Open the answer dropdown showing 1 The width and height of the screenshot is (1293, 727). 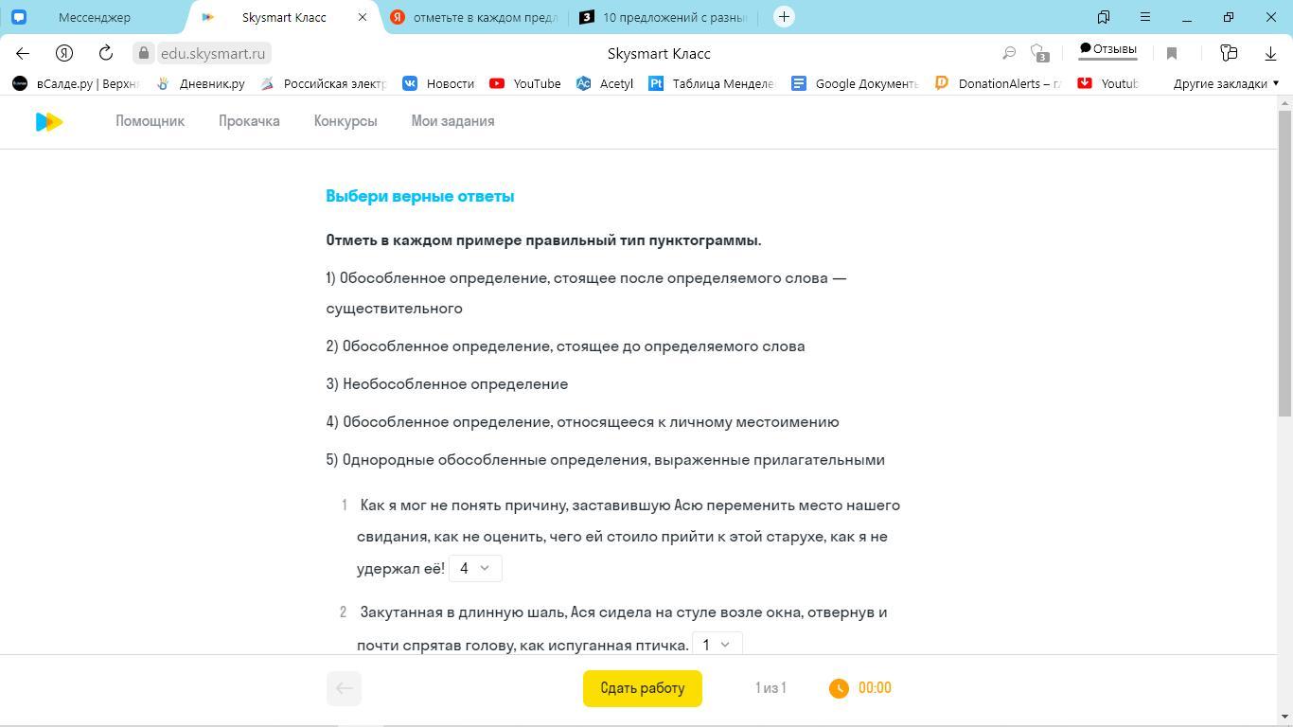coord(717,645)
